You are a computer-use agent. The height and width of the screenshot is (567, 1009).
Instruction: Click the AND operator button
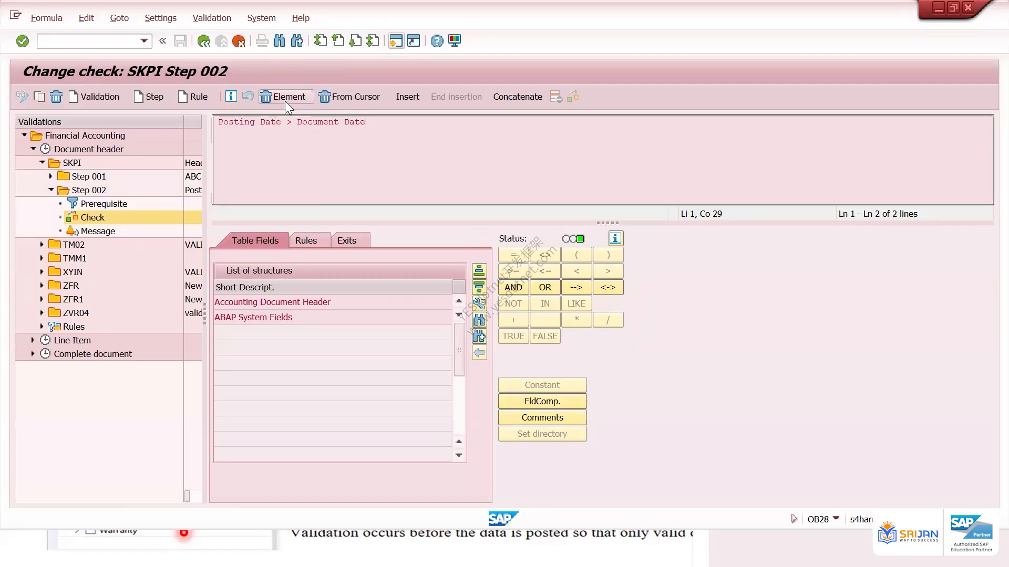tap(513, 287)
